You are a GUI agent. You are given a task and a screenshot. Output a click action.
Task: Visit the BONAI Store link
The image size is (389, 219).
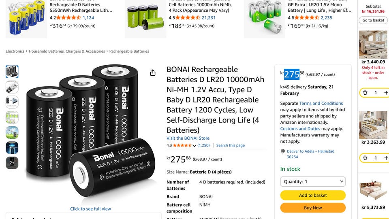point(188,138)
